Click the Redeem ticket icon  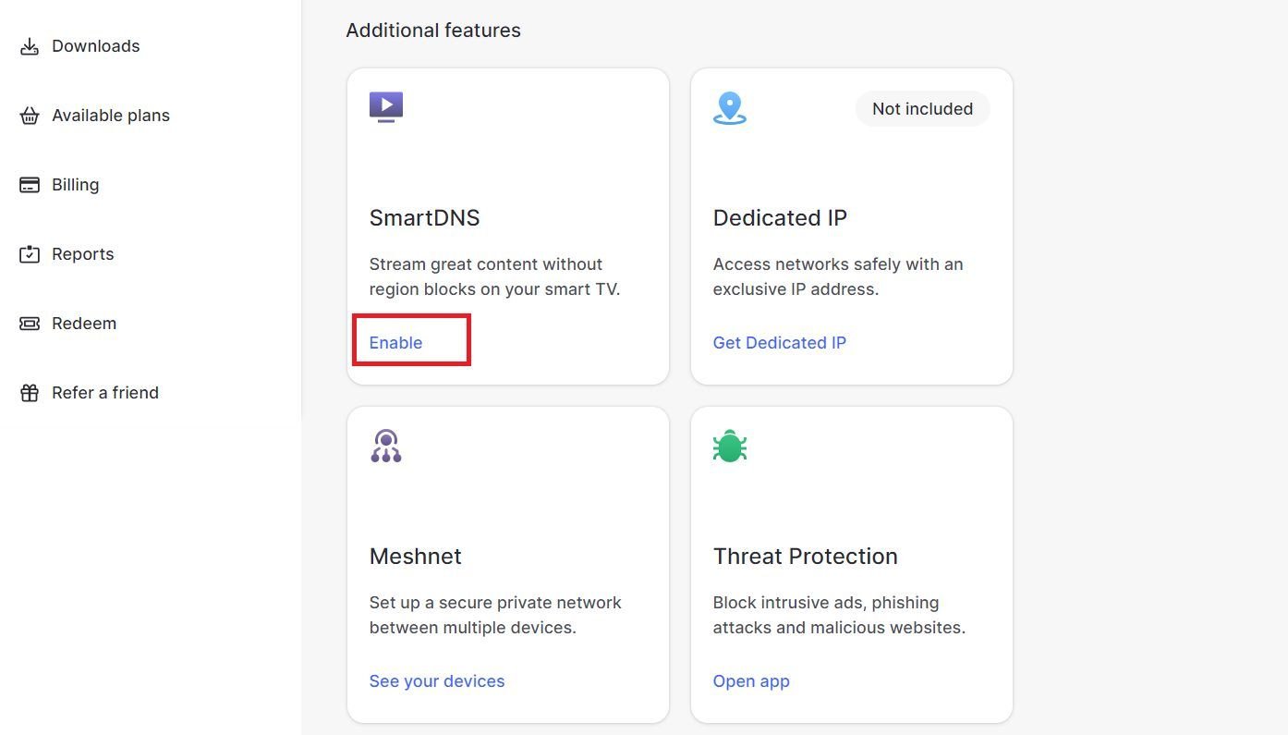point(30,324)
